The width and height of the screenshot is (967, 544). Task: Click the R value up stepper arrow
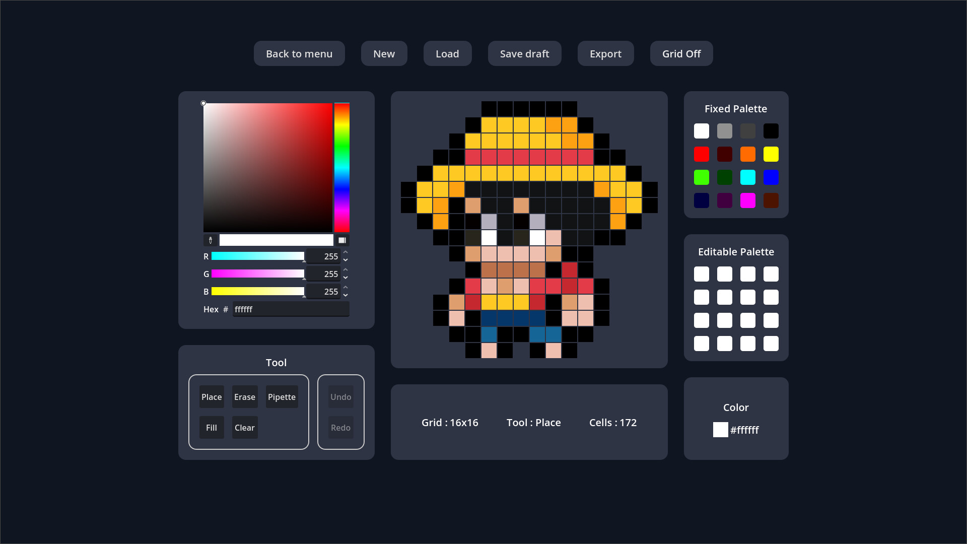point(346,253)
